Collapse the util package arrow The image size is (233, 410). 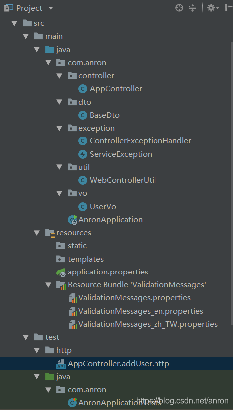(x=60, y=167)
